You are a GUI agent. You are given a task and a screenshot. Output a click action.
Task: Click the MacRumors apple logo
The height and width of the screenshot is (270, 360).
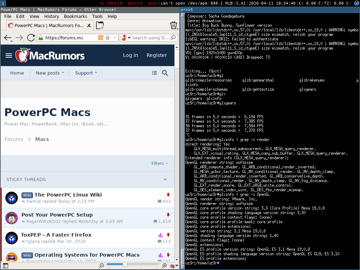pyautogui.click(x=22, y=55)
